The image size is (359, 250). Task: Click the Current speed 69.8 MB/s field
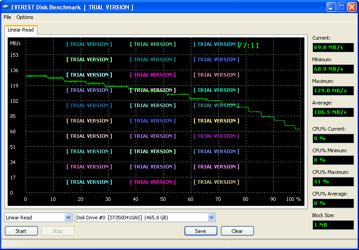pyautogui.click(x=333, y=47)
